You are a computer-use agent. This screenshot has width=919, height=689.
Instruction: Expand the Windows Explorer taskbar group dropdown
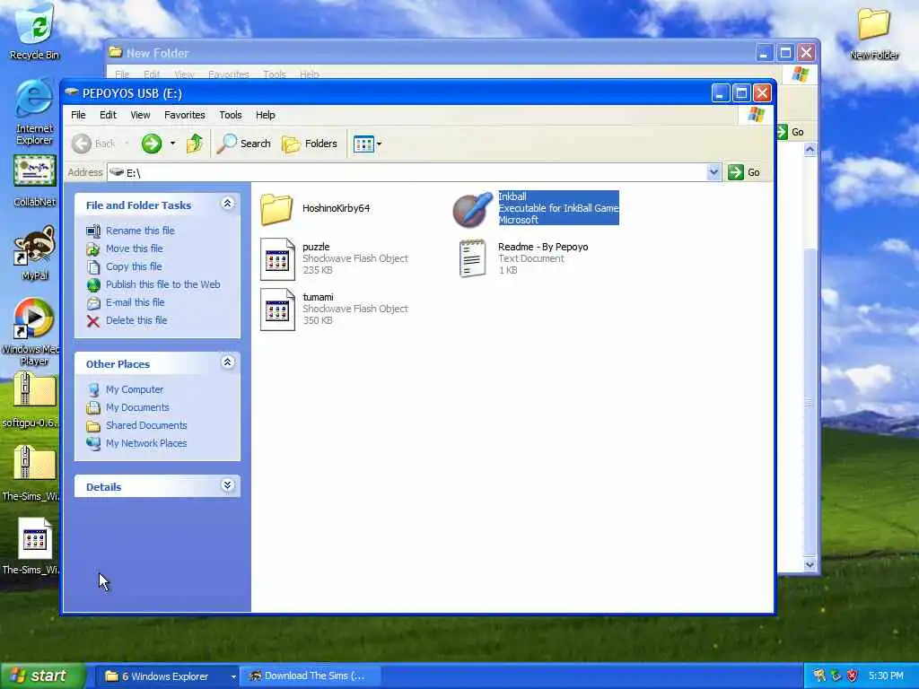pyautogui.click(x=233, y=676)
